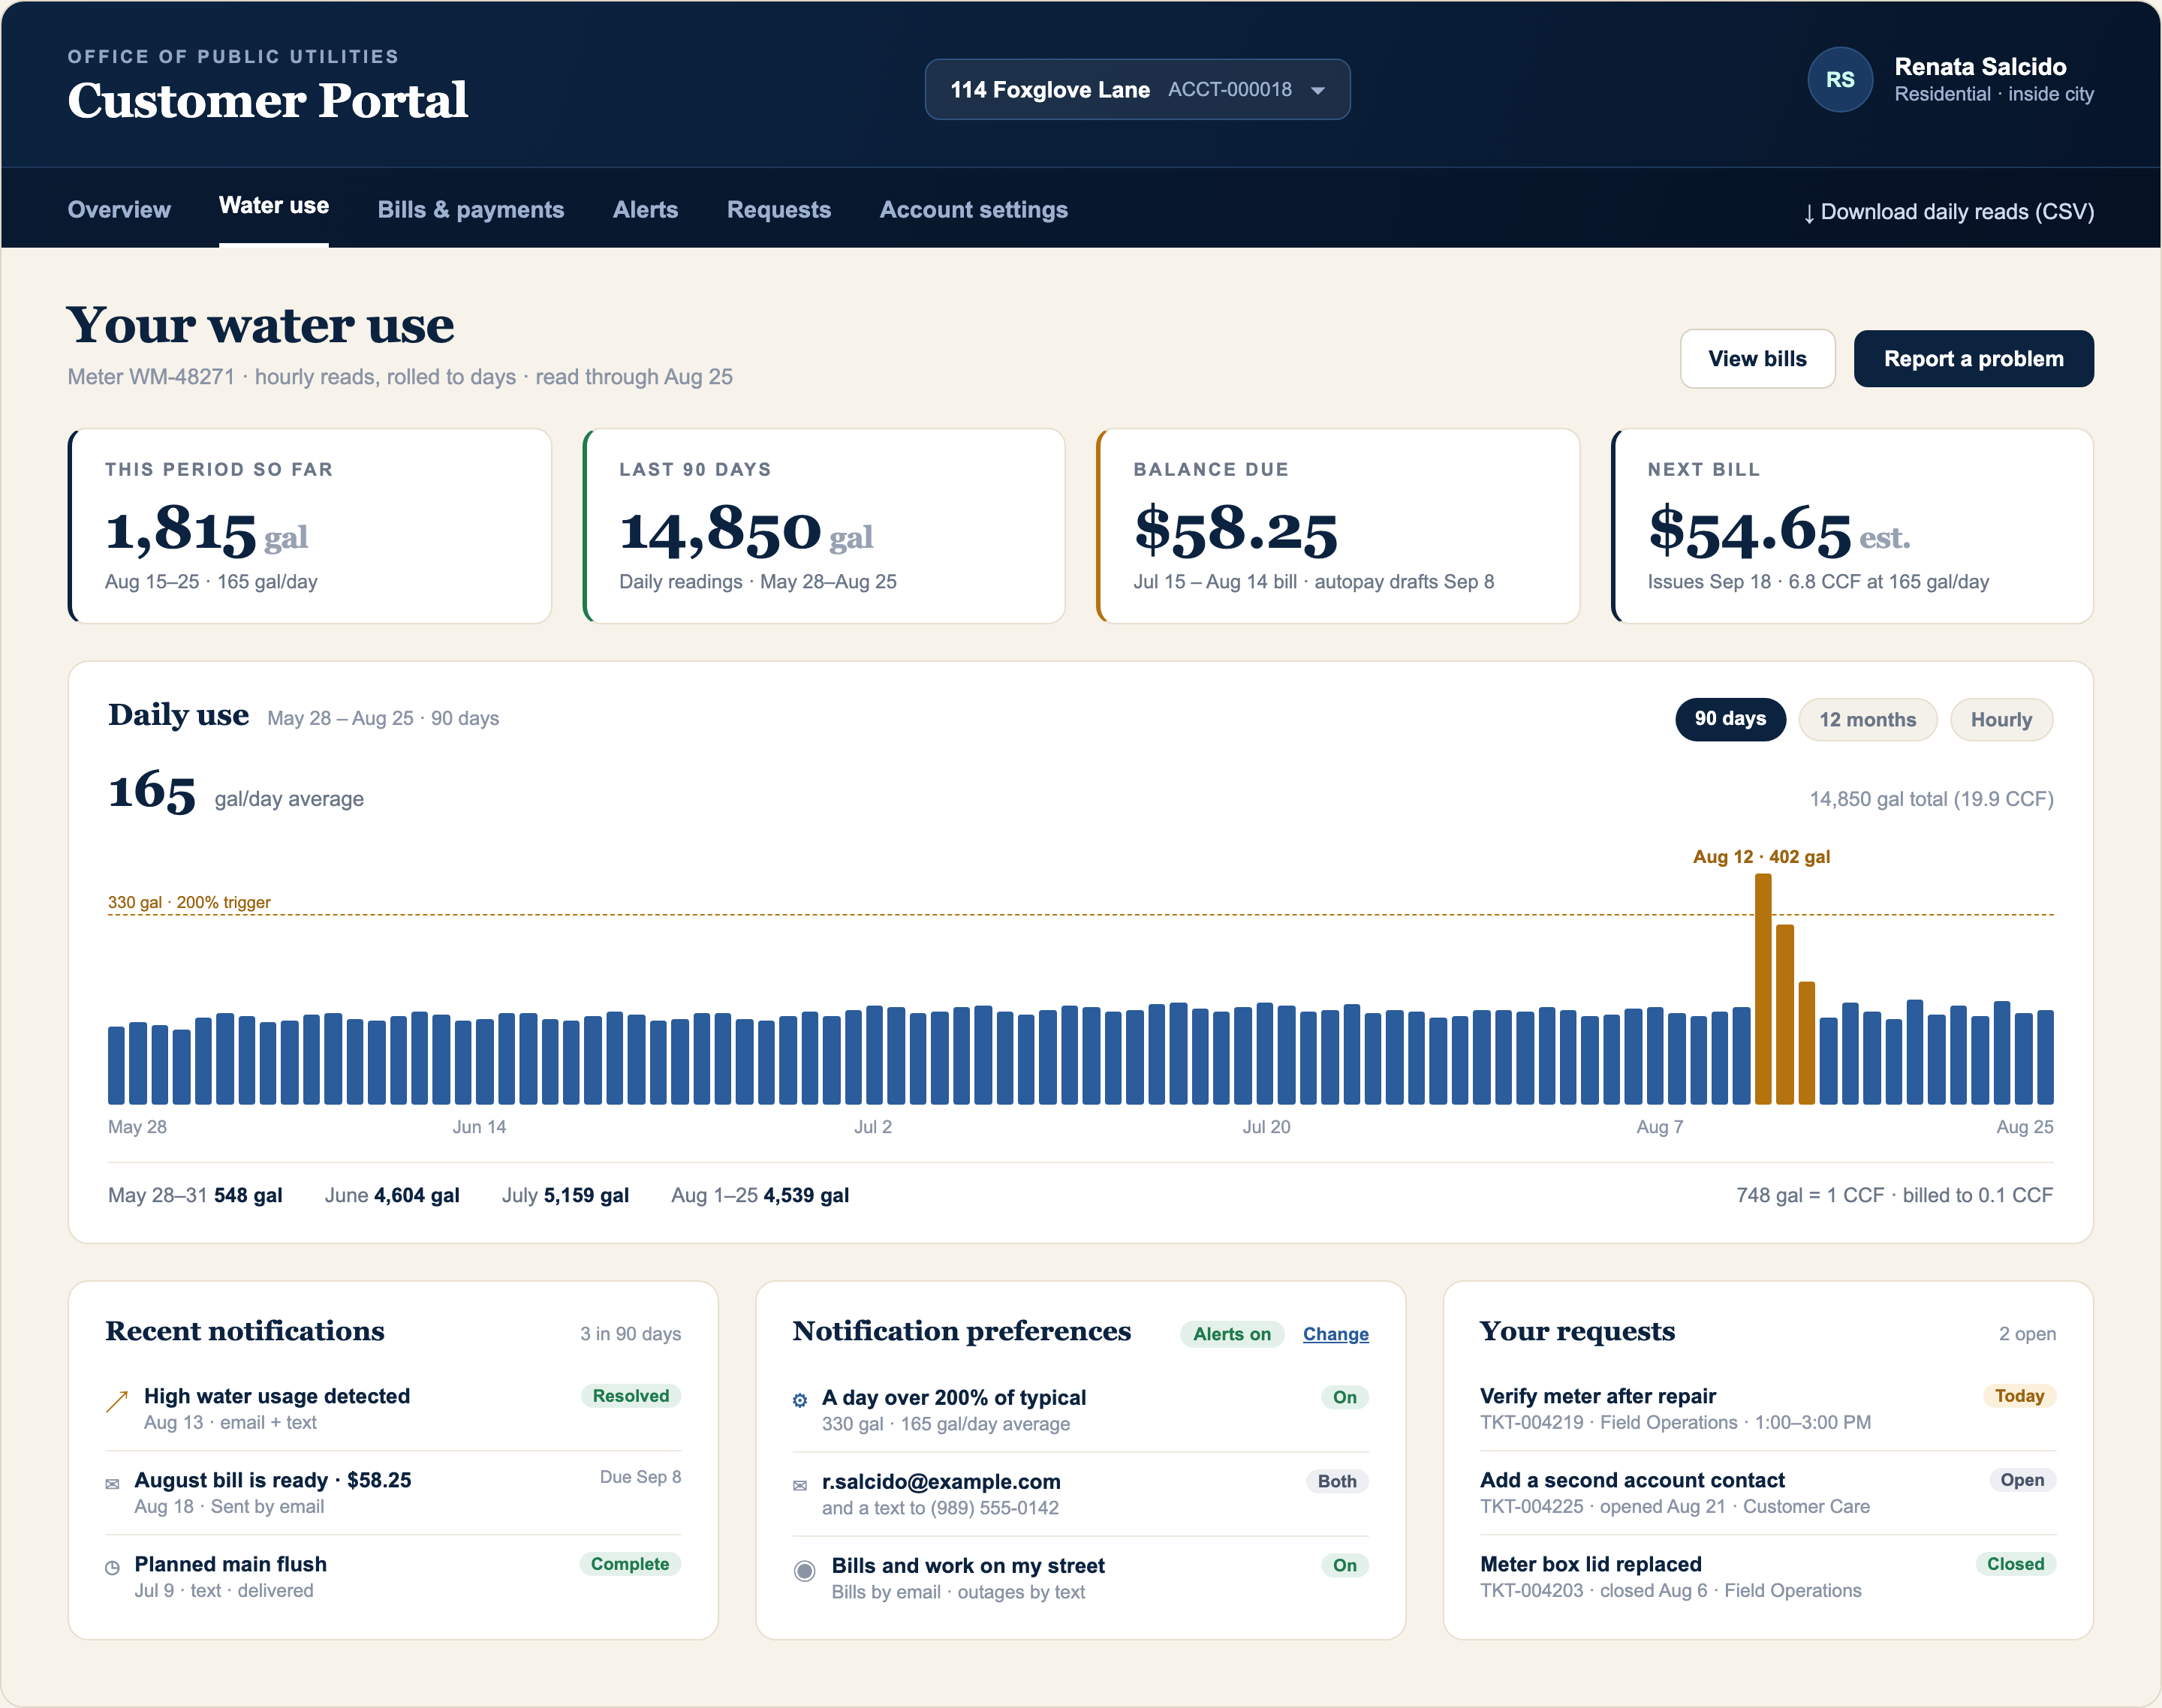Toggle the 200% of typical alert On badge
Viewport: 2162px width, 1708px height.
click(1344, 1397)
